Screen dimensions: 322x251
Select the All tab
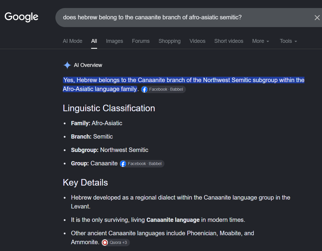(94, 41)
